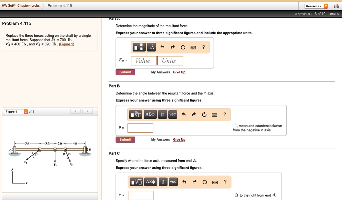This screenshot has height=200, width=342.
Task: Go to next figure with right chevron
Action: pos(87,112)
